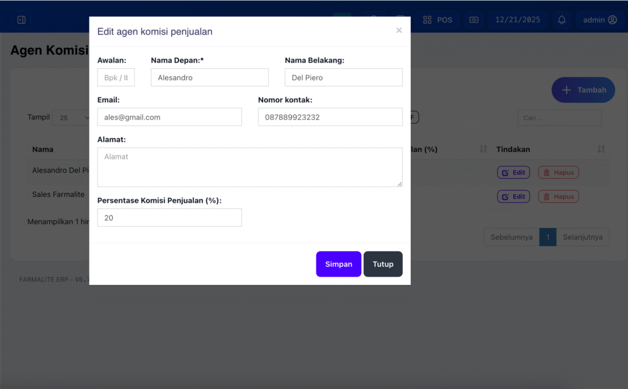Click the date 12/21/2025 in header
The height and width of the screenshot is (389, 628).
point(518,20)
